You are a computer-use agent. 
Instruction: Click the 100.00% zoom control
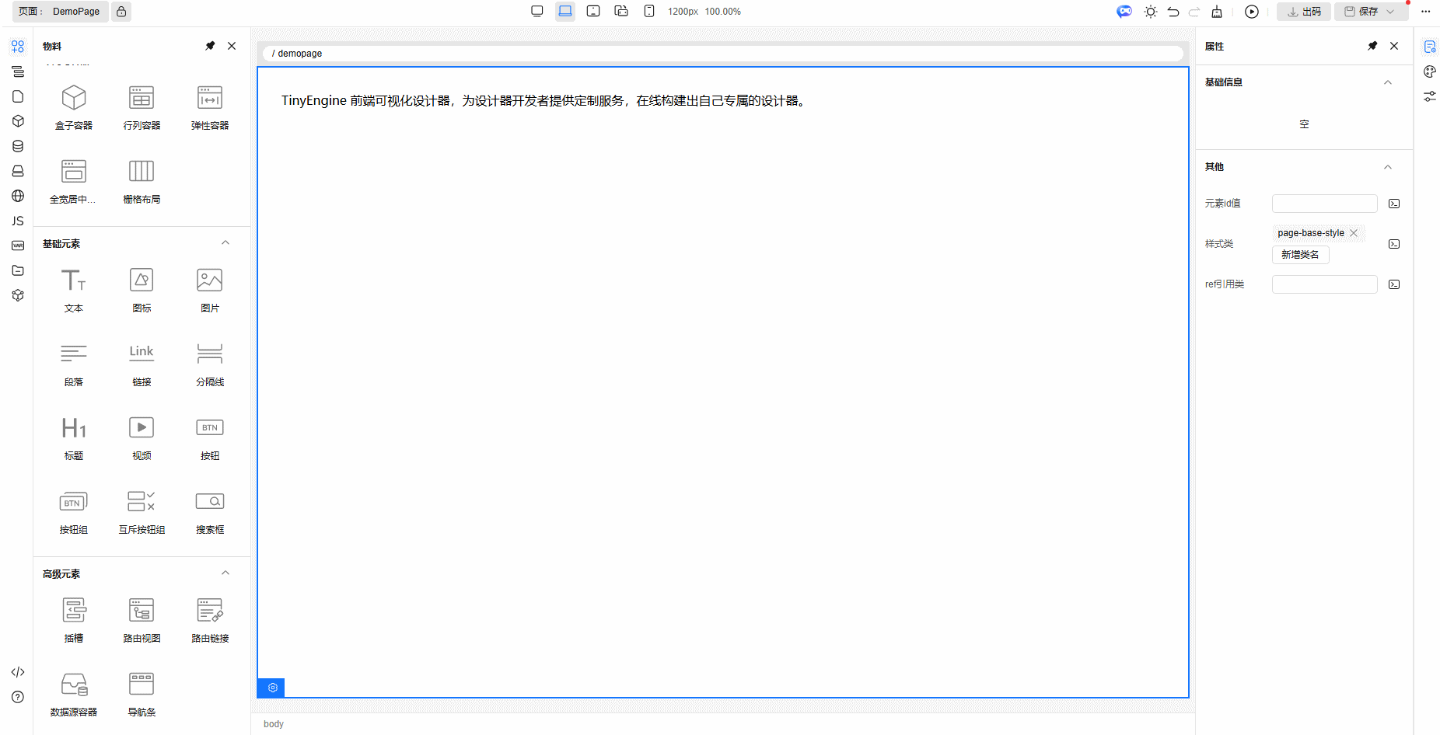(x=722, y=12)
